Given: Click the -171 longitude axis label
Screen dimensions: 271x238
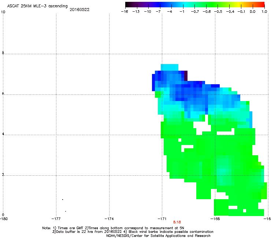Looking at the screenshot, I should tap(162, 219).
